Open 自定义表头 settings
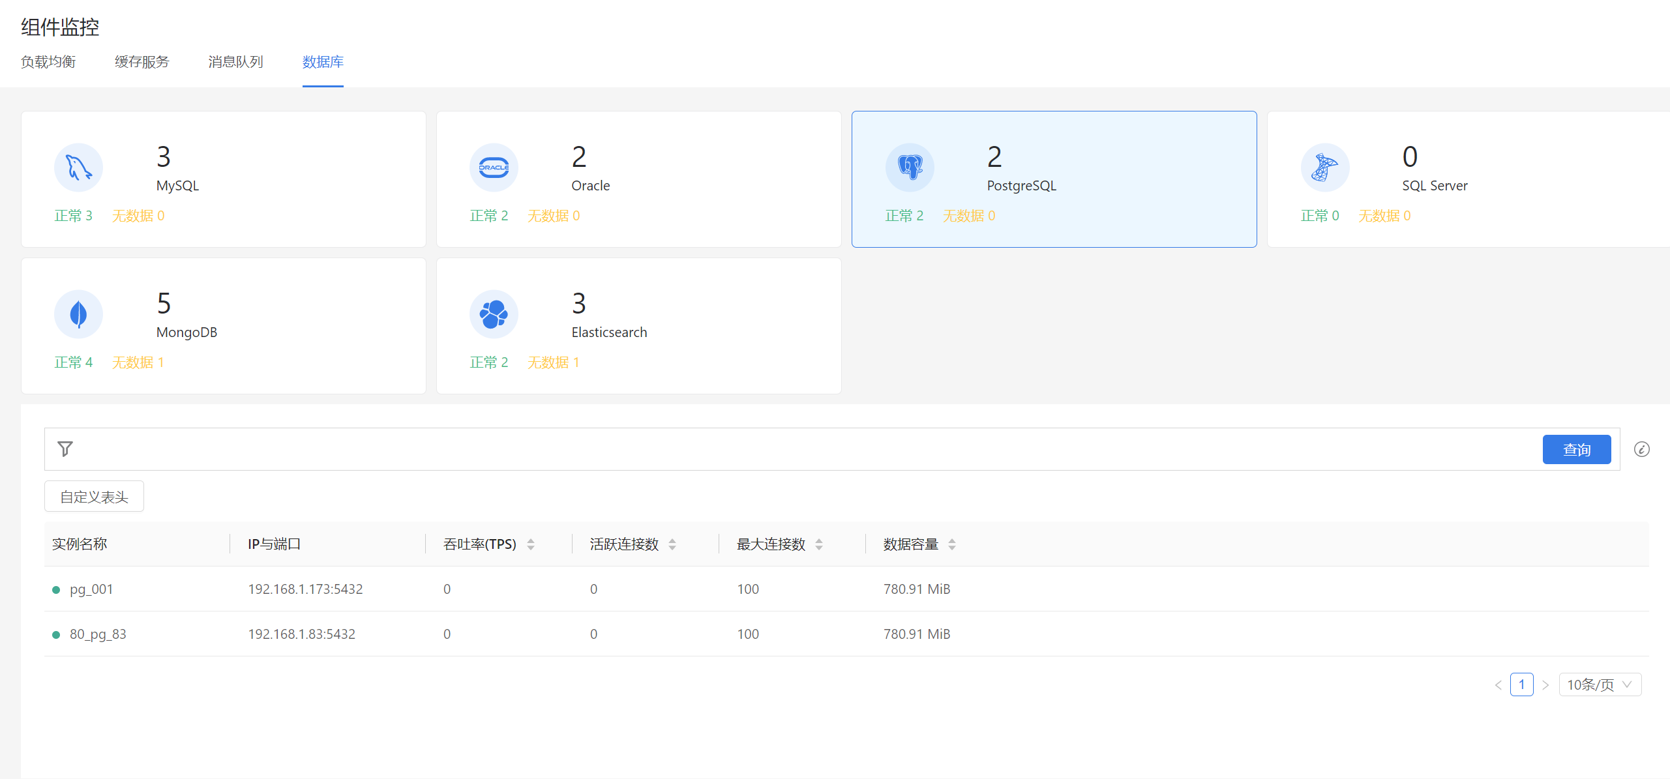Screen dimensions: 1670x779 pyautogui.click(x=94, y=497)
